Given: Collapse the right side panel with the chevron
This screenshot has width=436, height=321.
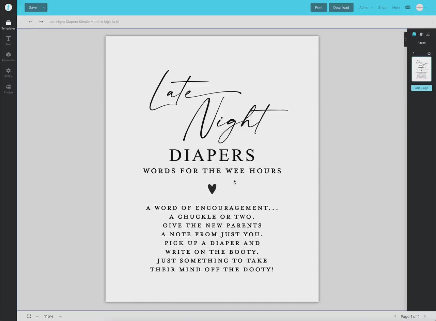Looking at the screenshot, I should [x=405, y=39].
